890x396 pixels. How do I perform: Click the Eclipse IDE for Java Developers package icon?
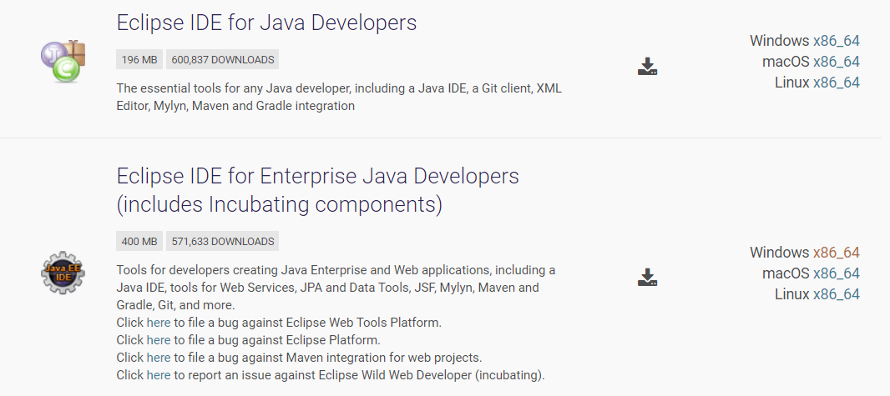coord(63,61)
